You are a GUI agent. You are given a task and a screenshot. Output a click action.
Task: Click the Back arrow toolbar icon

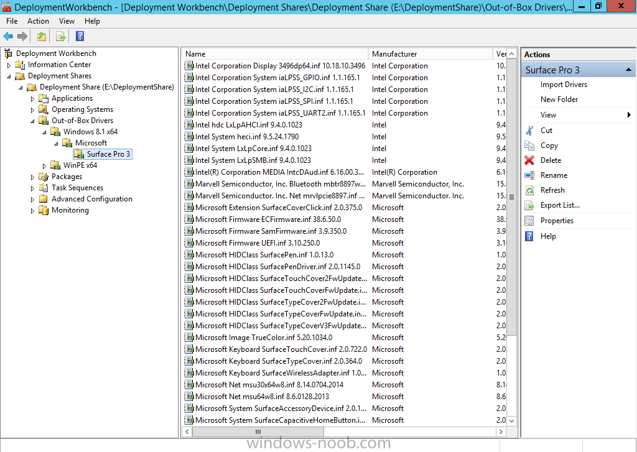[x=8, y=37]
